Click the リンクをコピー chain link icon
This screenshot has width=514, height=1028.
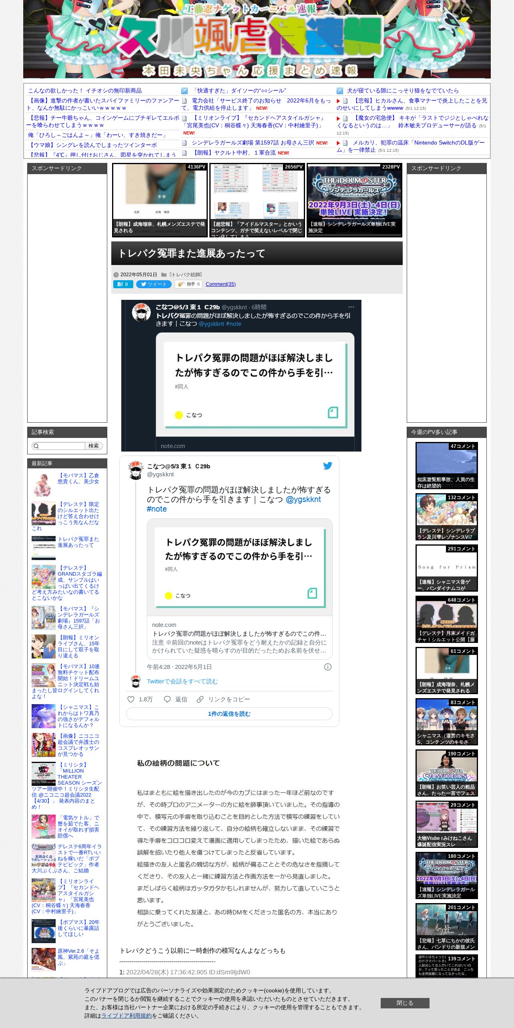200,699
